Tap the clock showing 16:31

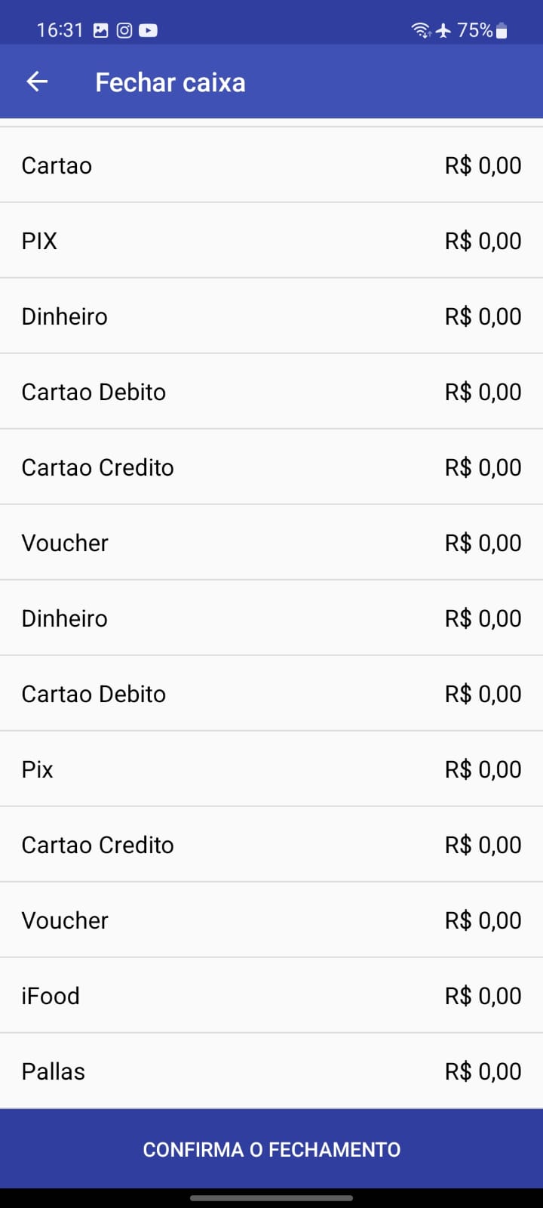tap(60, 30)
